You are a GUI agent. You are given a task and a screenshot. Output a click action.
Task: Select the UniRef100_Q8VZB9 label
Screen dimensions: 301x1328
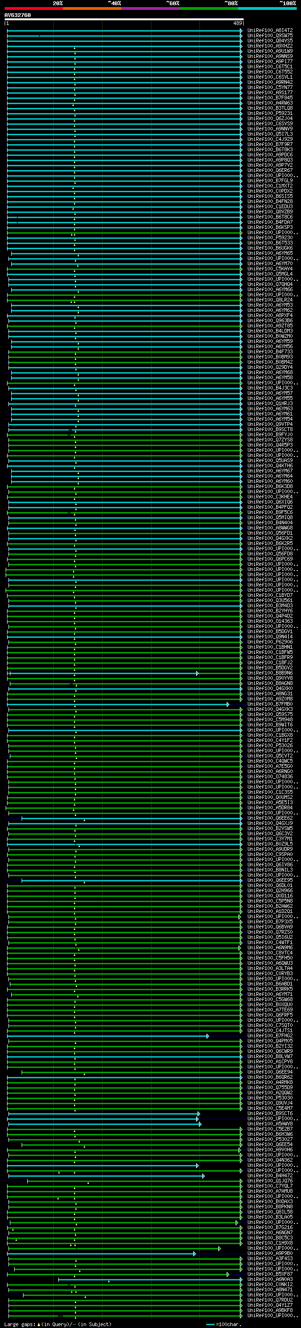pyautogui.click(x=269, y=212)
